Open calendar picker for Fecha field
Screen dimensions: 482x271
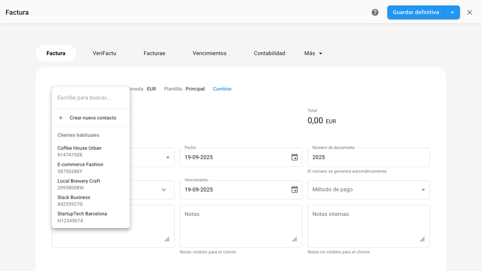pos(294,157)
